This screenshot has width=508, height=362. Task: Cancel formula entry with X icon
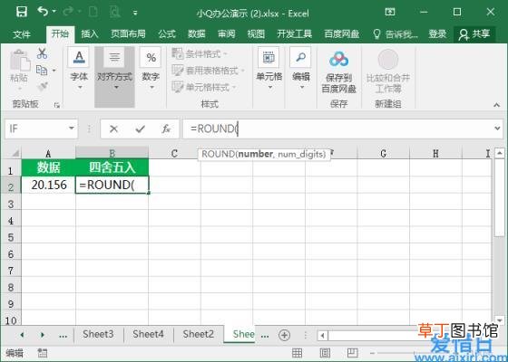click(113, 129)
